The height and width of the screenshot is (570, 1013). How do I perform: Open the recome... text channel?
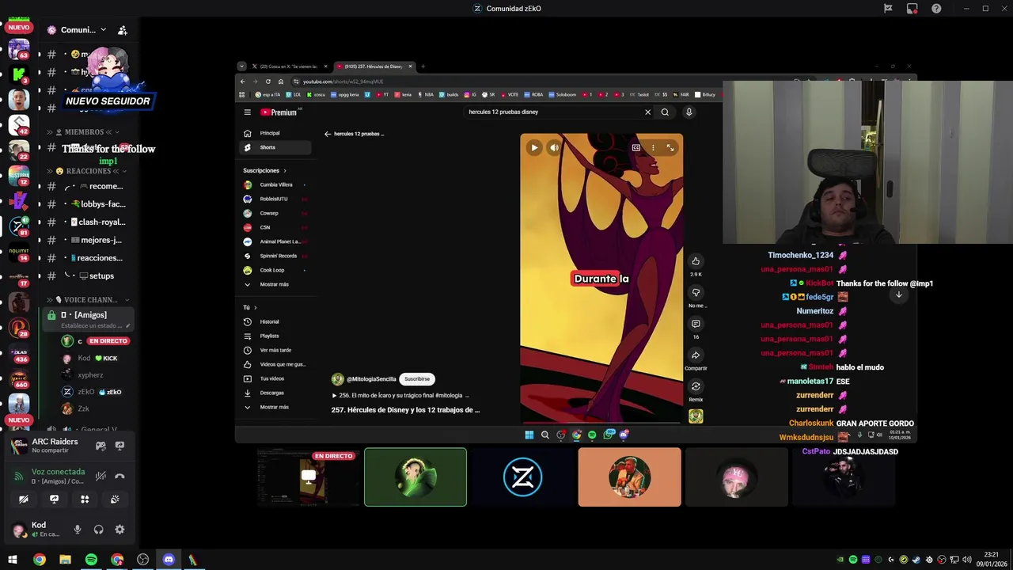[87, 186]
